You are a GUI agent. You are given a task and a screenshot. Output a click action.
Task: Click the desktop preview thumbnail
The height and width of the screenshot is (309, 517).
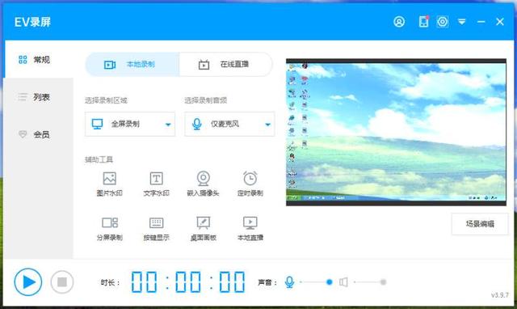pos(396,132)
